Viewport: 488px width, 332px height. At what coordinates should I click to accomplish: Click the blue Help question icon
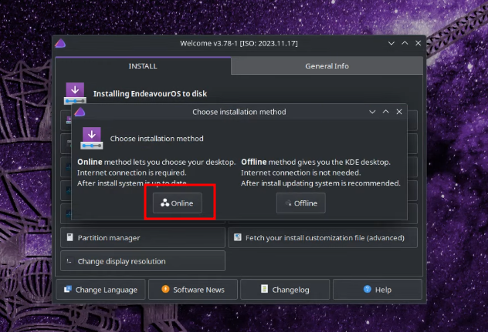368,289
